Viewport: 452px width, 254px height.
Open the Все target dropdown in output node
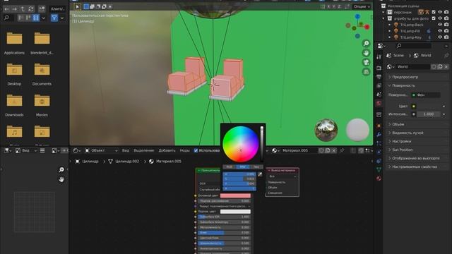coord(282,176)
